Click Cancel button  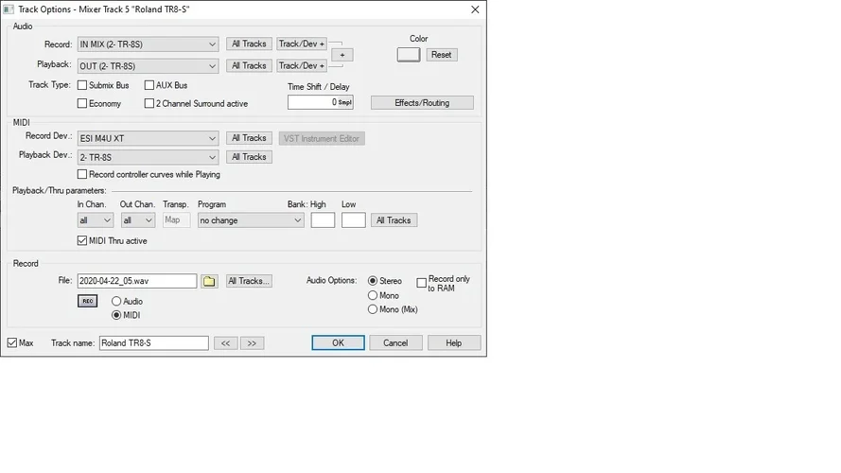pyautogui.click(x=395, y=342)
